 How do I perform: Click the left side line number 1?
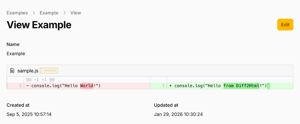[20, 86]
